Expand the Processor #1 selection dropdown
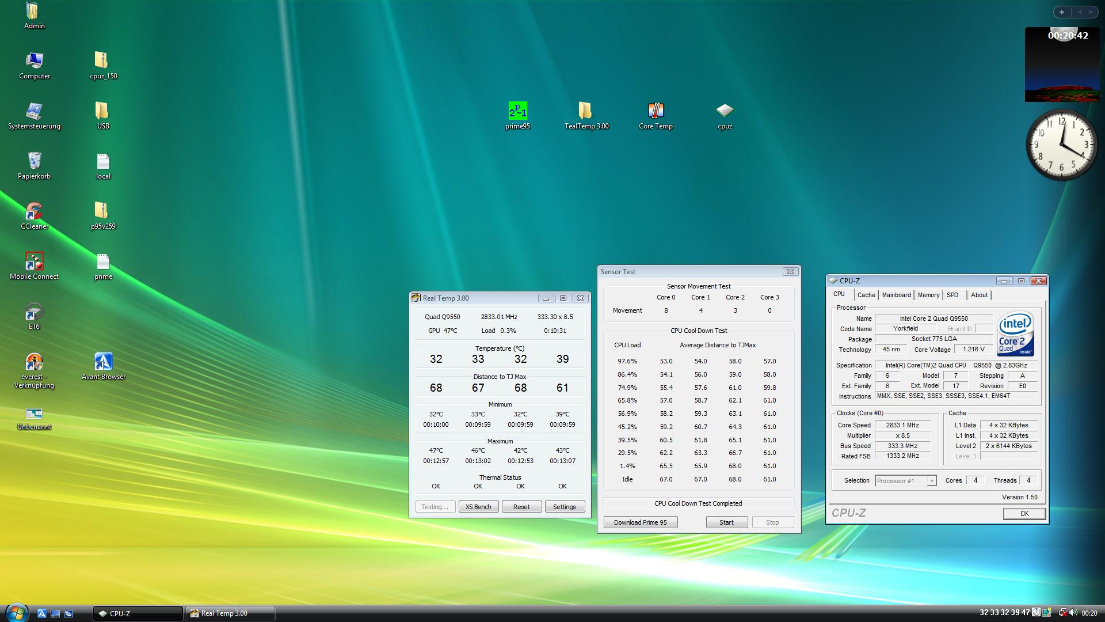This screenshot has height=622, width=1105. click(931, 481)
